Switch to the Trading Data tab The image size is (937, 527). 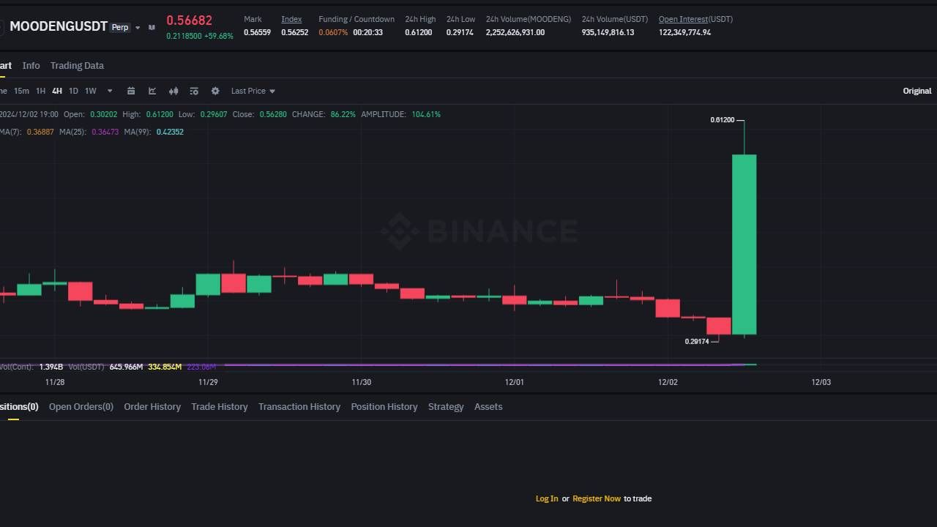point(77,65)
